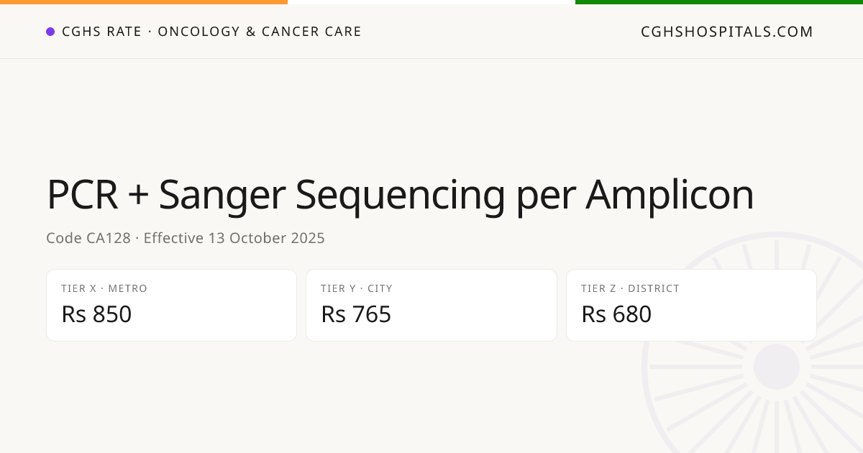Click the Rs 850 price
The height and width of the screenshot is (453, 863).
[96, 314]
